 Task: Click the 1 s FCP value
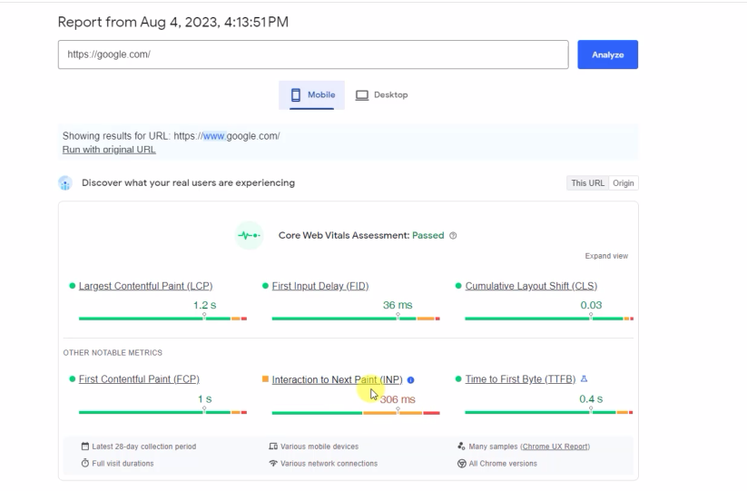point(205,399)
